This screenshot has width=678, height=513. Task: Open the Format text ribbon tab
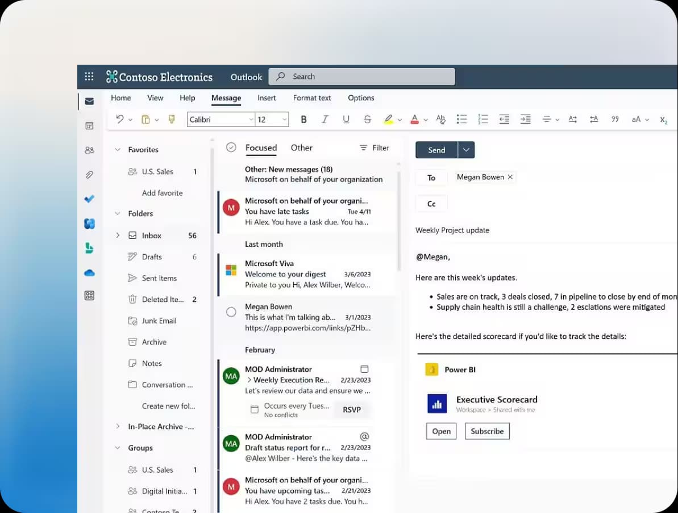click(x=312, y=98)
